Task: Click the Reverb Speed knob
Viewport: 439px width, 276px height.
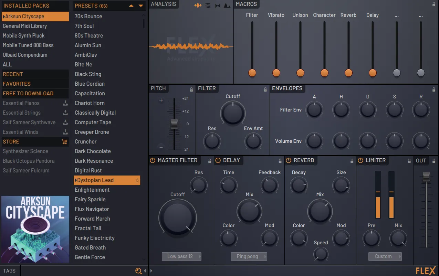Action: [x=321, y=254]
